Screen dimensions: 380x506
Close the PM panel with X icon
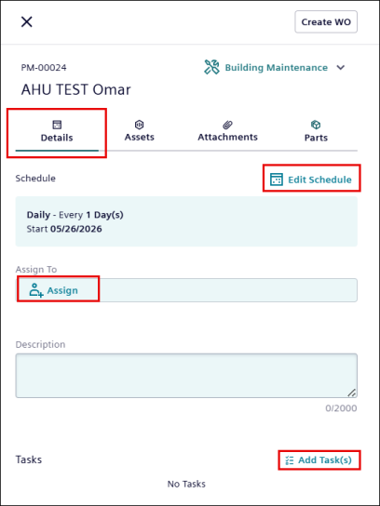point(27,22)
